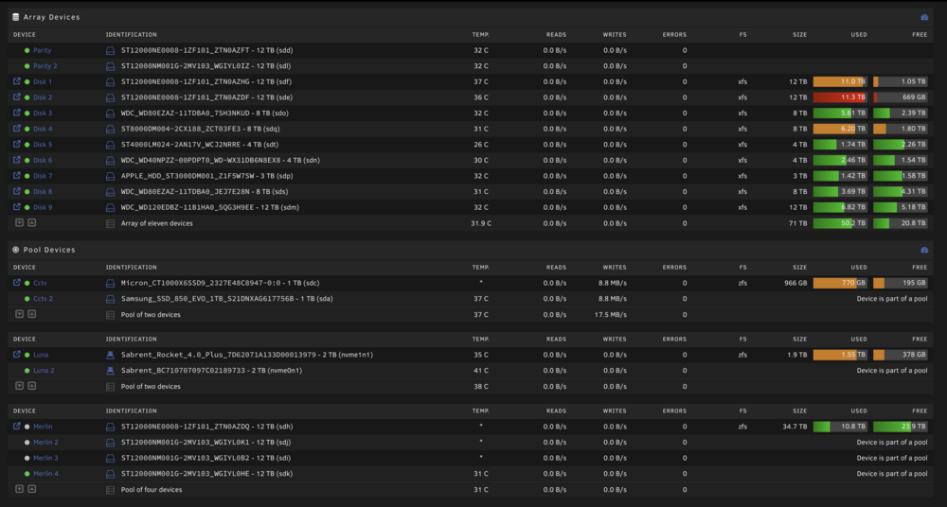
Task: Click up-arrow button under the Cctv pool
Action: coord(32,314)
